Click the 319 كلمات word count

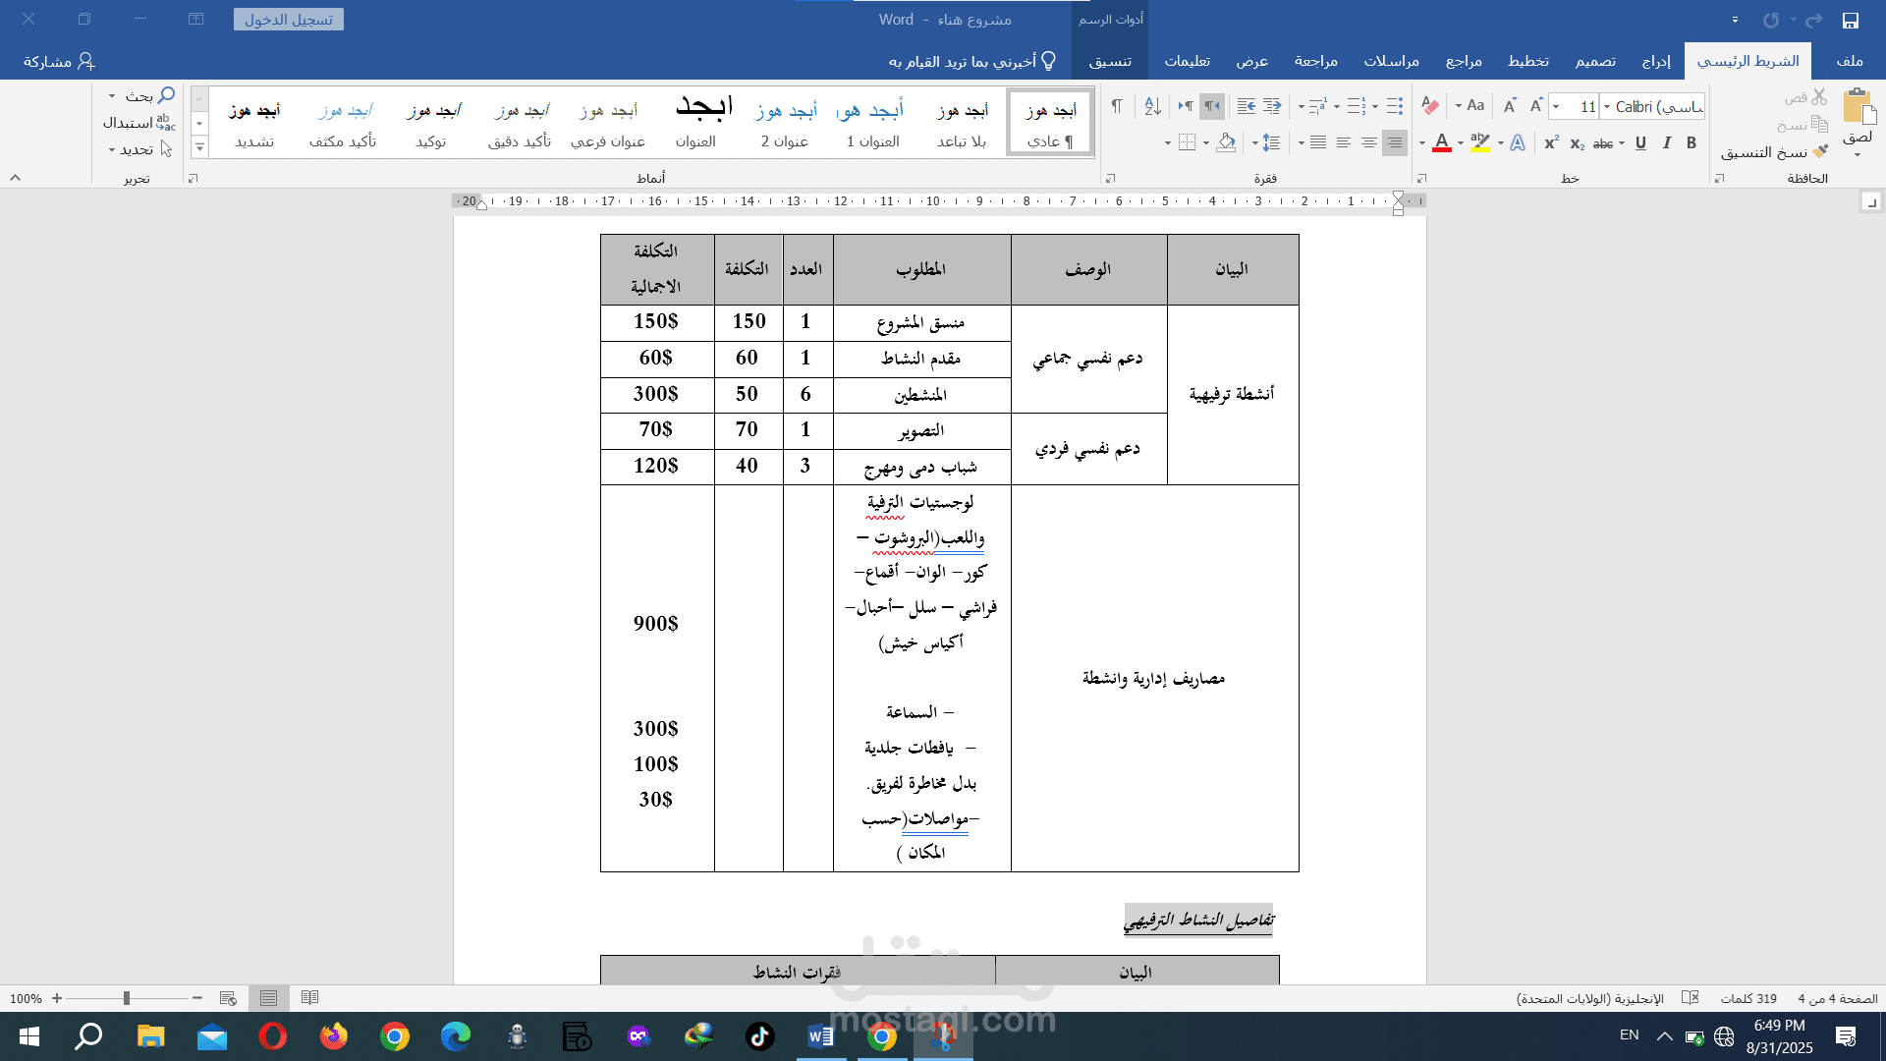click(x=1748, y=998)
